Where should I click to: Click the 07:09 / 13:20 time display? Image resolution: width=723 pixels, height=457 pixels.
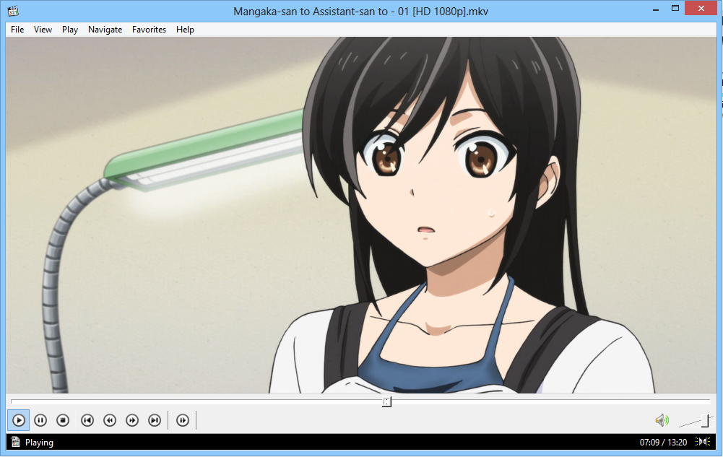tap(663, 443)
